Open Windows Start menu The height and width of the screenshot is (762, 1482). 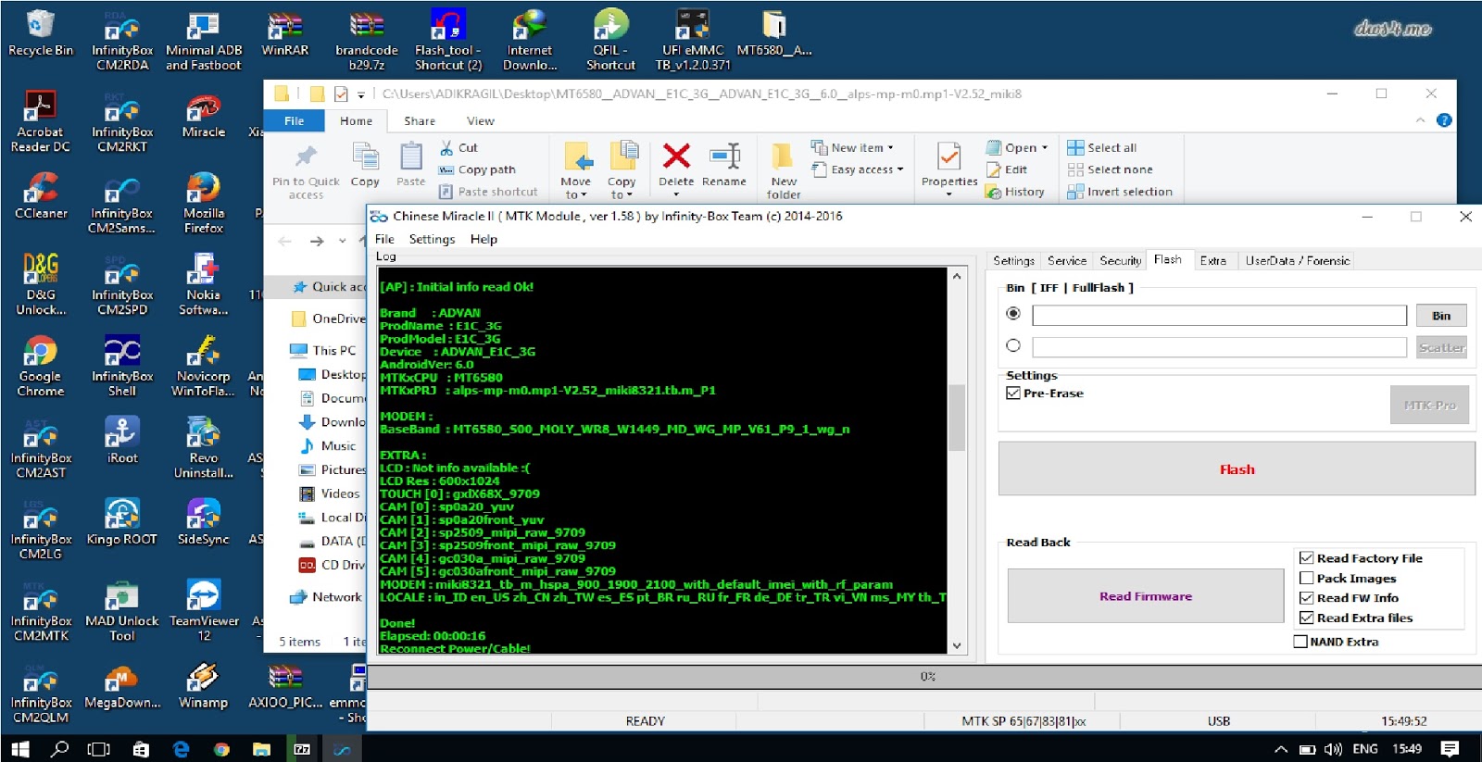pyautogui.click(x=19, y=748)
